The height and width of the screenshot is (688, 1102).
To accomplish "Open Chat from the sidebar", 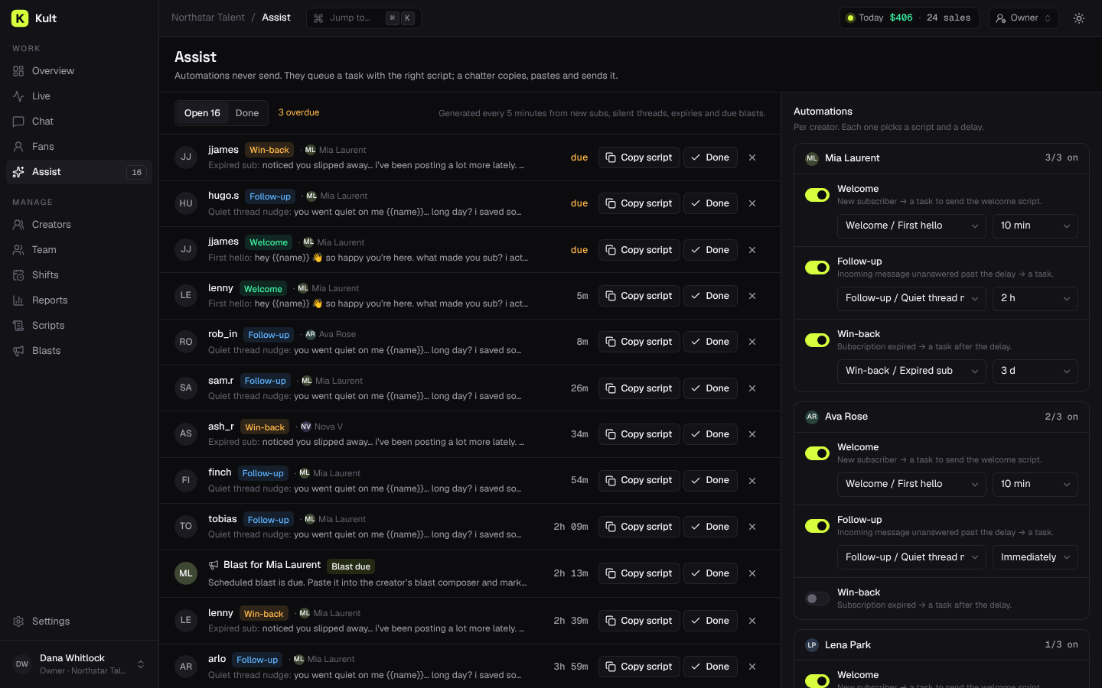I will coord(79,122).
